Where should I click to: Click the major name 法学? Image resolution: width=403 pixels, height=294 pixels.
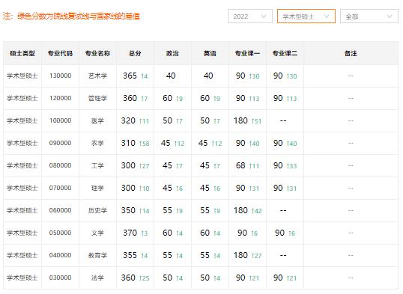point(97,278)
